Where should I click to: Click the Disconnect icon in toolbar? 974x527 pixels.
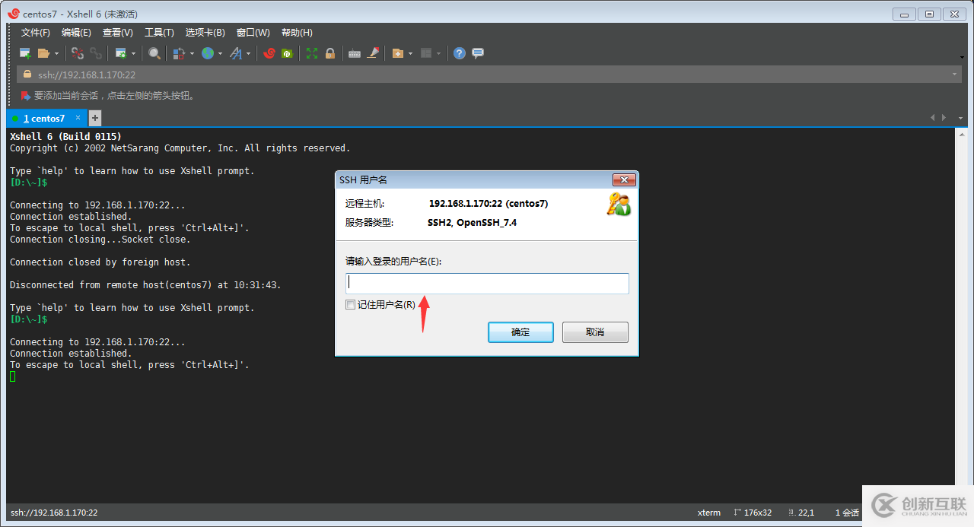pyautogui.click(x=77, y=53)
